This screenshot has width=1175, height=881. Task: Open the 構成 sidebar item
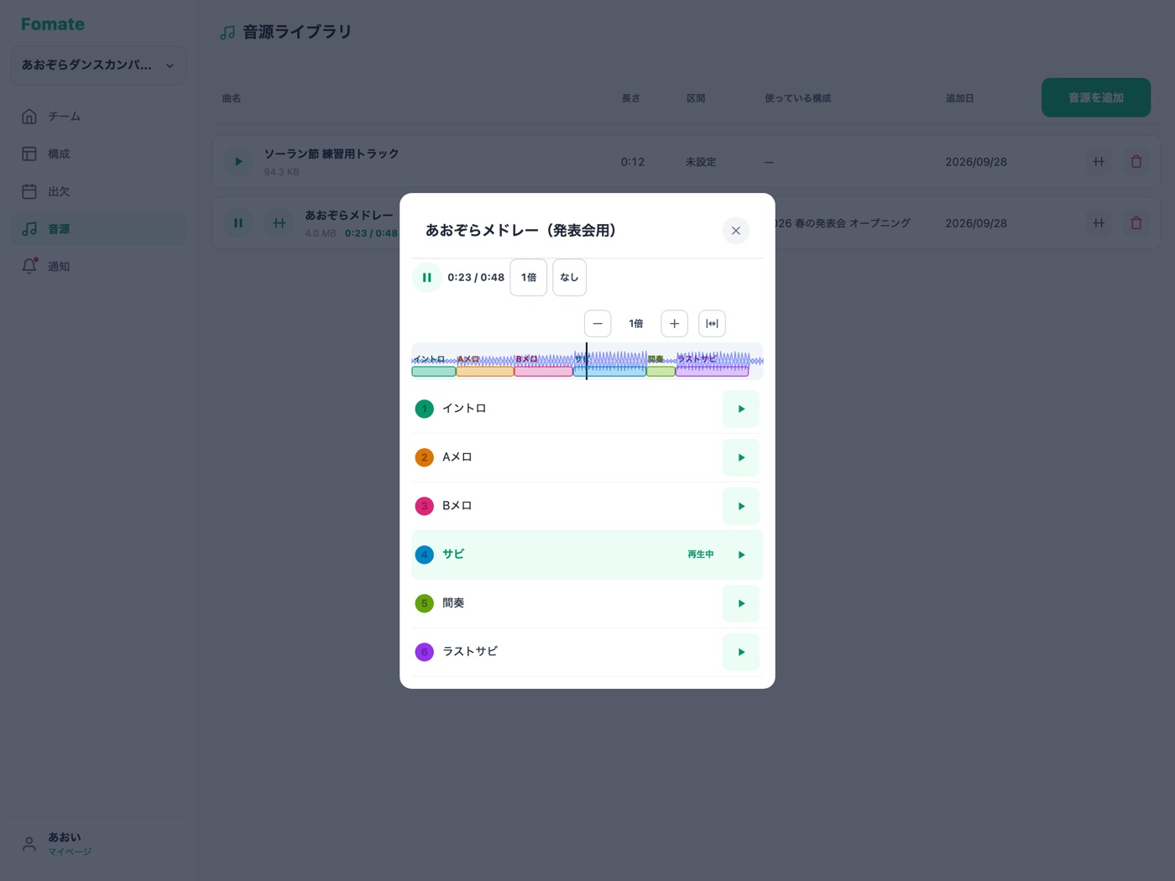click(98, 154)
